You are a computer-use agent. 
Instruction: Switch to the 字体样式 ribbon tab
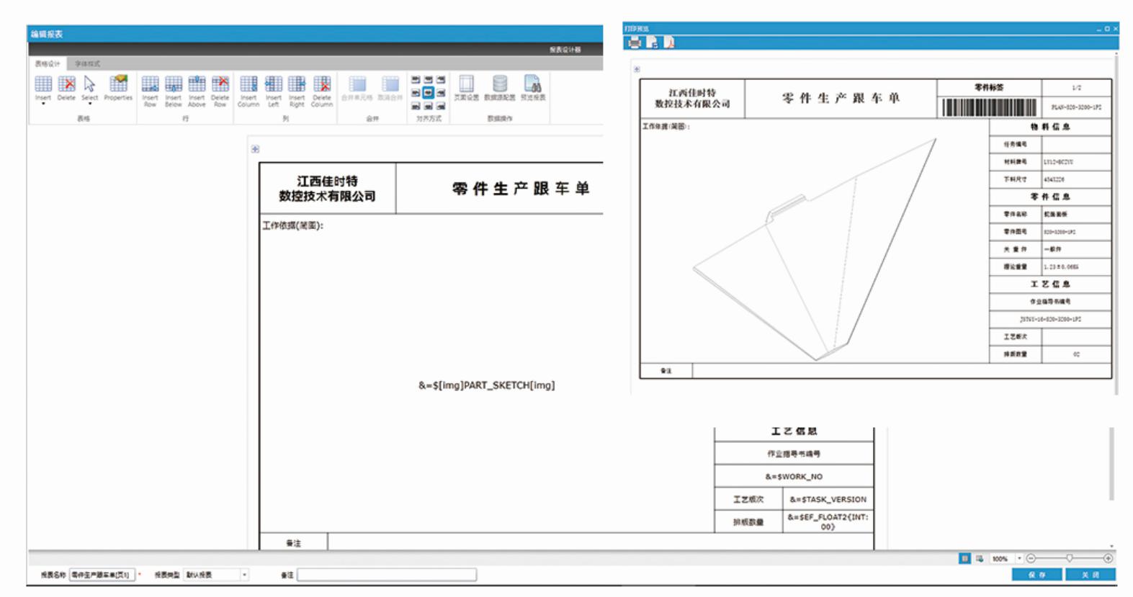[87, 64]
